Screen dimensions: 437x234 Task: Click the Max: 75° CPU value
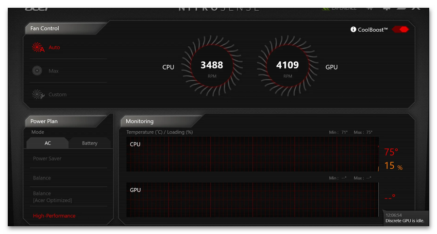[363, 132]
